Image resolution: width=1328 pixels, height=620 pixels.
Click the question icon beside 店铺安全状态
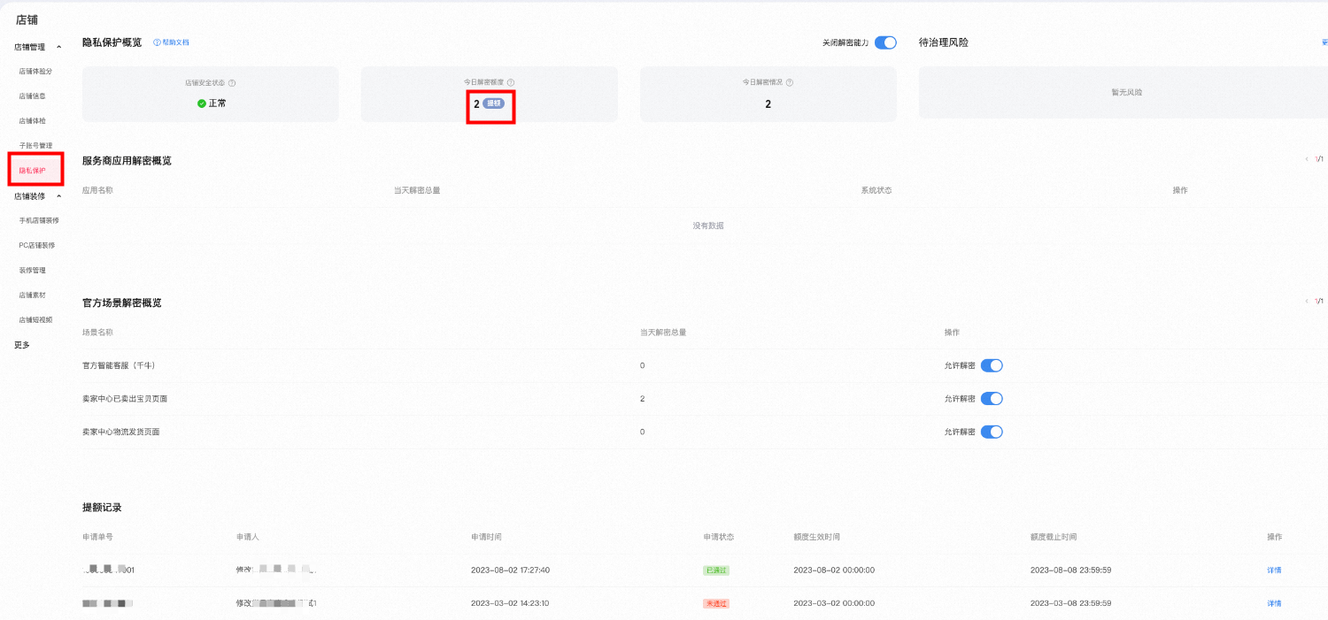click(232, 83)
